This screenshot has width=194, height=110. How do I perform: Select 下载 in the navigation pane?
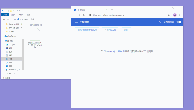(x=11, y=59)
